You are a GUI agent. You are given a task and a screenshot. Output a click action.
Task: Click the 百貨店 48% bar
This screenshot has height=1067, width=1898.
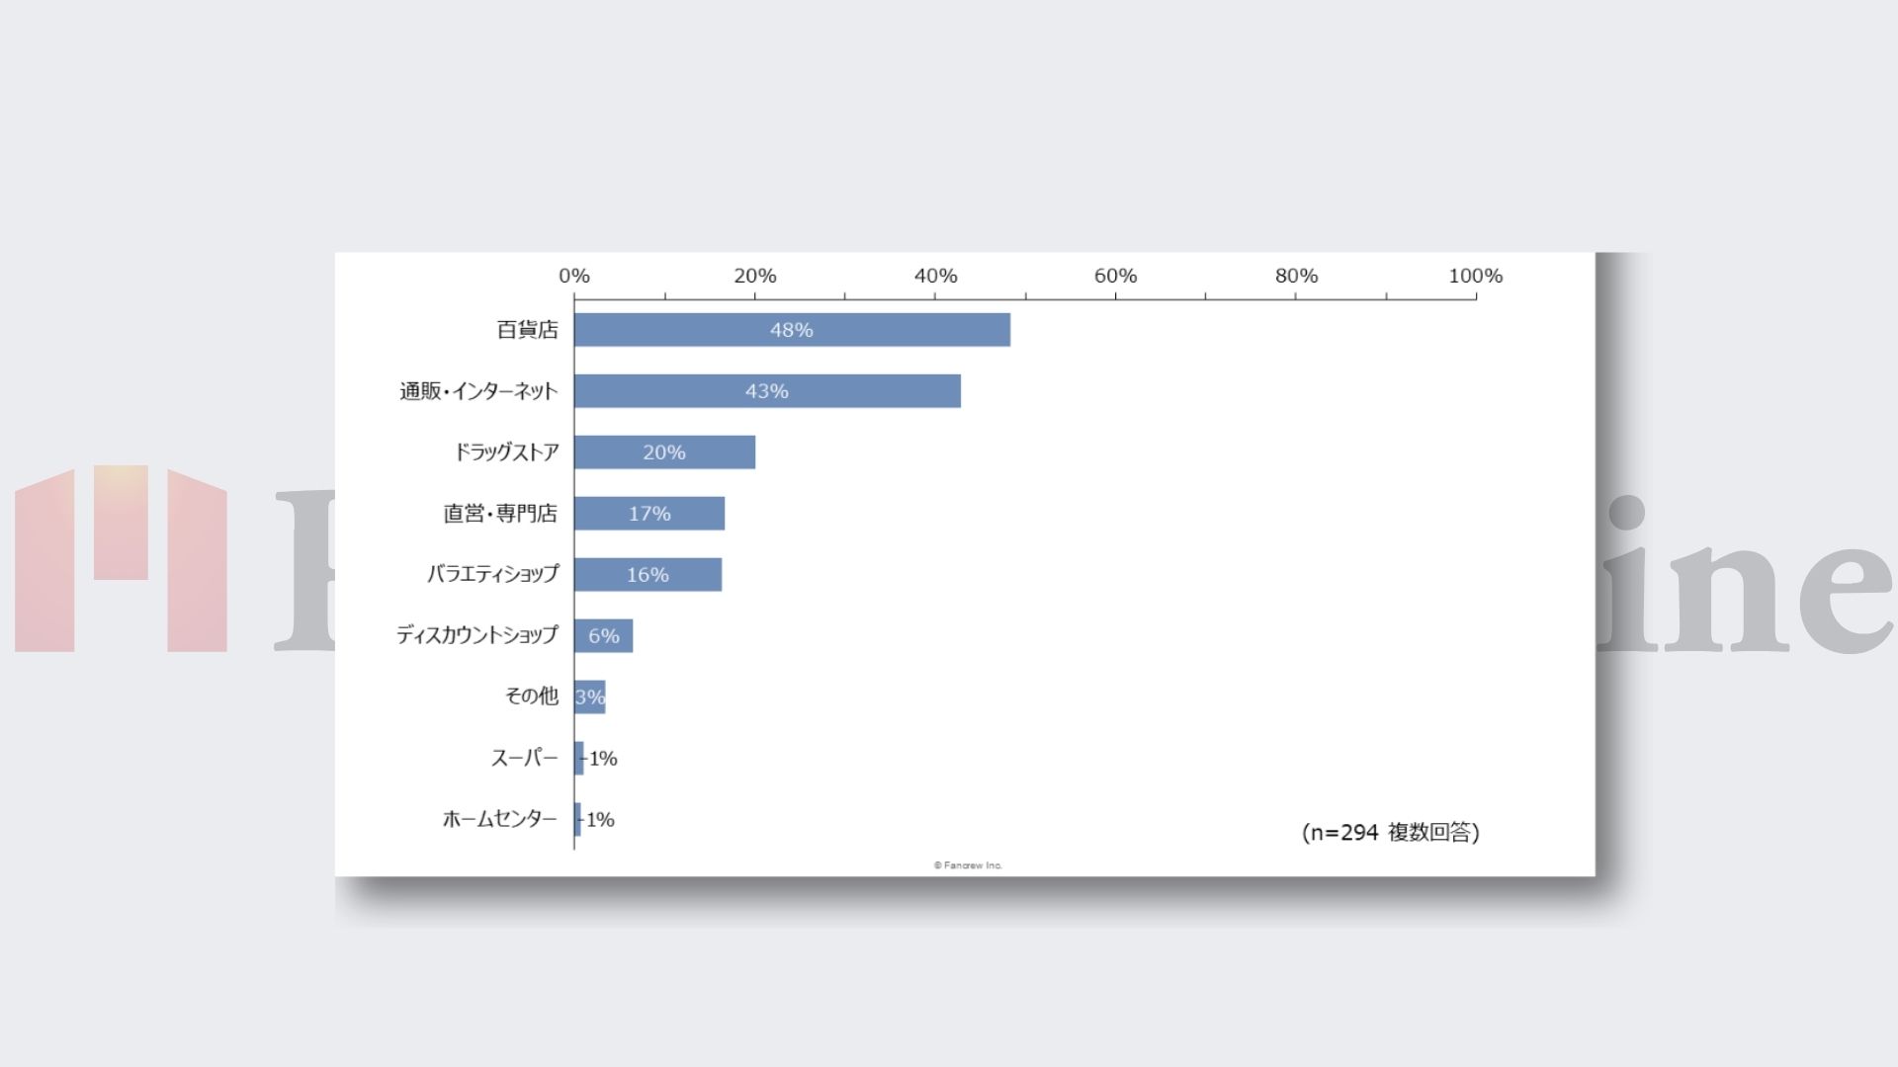(791, 330)
